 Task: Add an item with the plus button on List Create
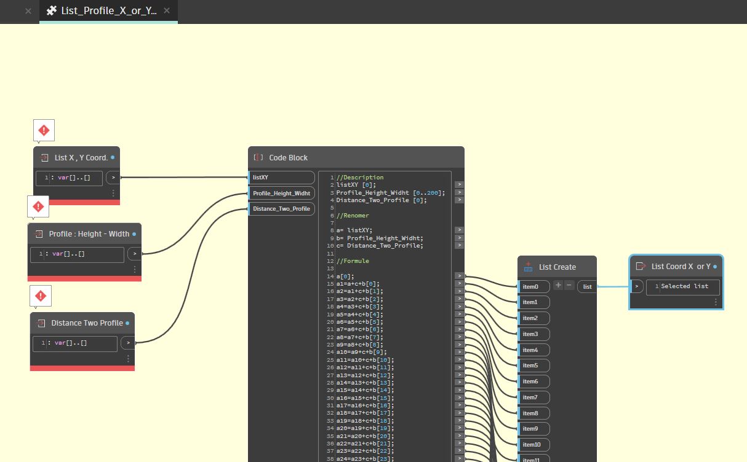point(558,286)
